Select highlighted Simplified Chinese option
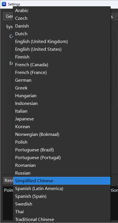Screen dimensions: 118x223 click(62, 181)
